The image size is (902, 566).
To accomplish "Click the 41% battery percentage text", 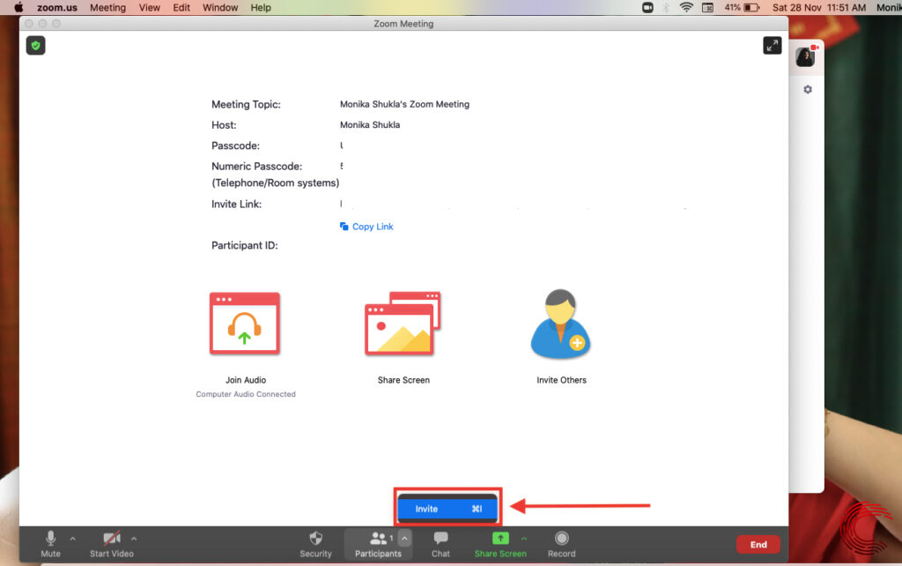I will (732, 7).
